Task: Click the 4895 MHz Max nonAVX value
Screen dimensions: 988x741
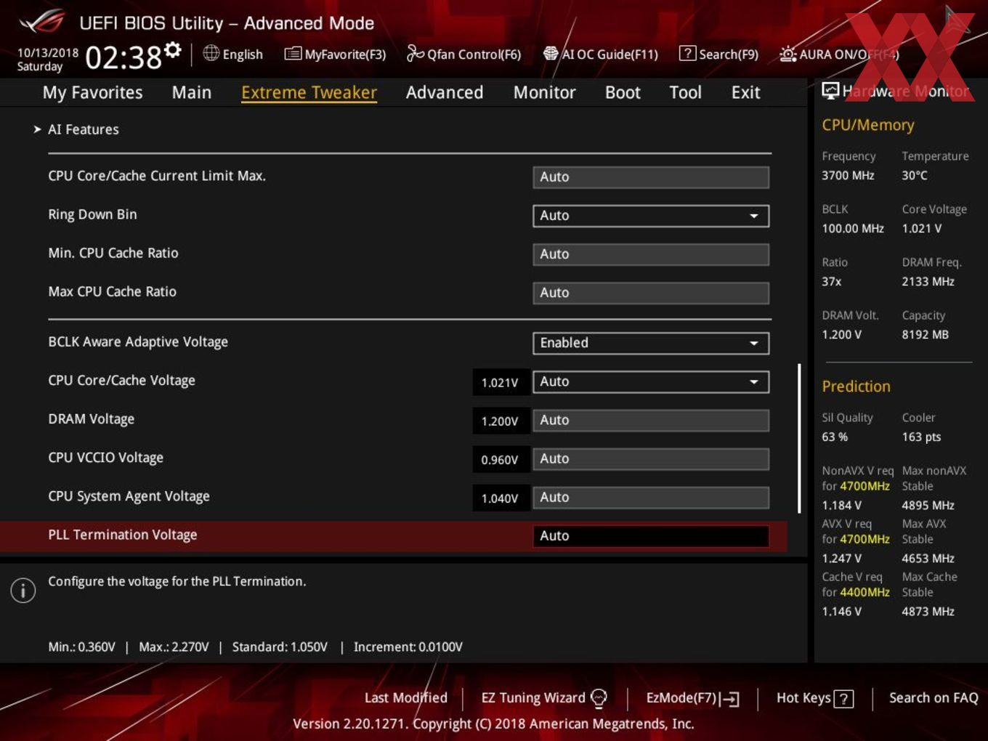Action: 928,505
